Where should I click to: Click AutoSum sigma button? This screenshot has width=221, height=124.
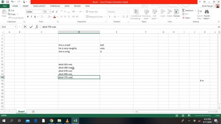point(188,10)
